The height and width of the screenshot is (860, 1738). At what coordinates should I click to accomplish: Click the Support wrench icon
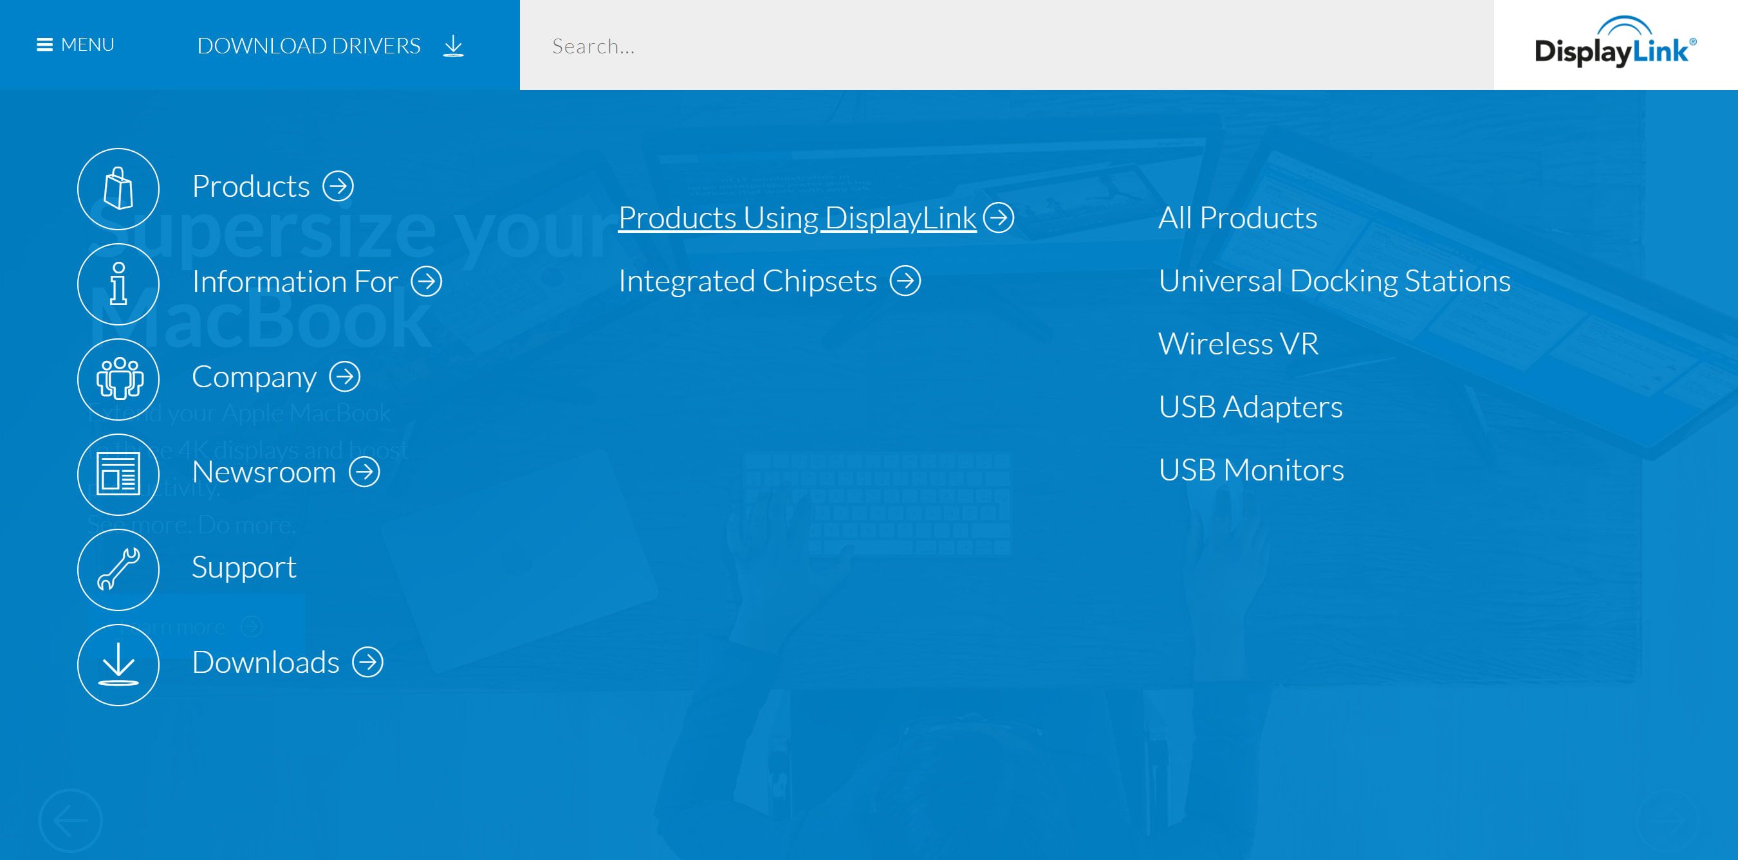118,569
